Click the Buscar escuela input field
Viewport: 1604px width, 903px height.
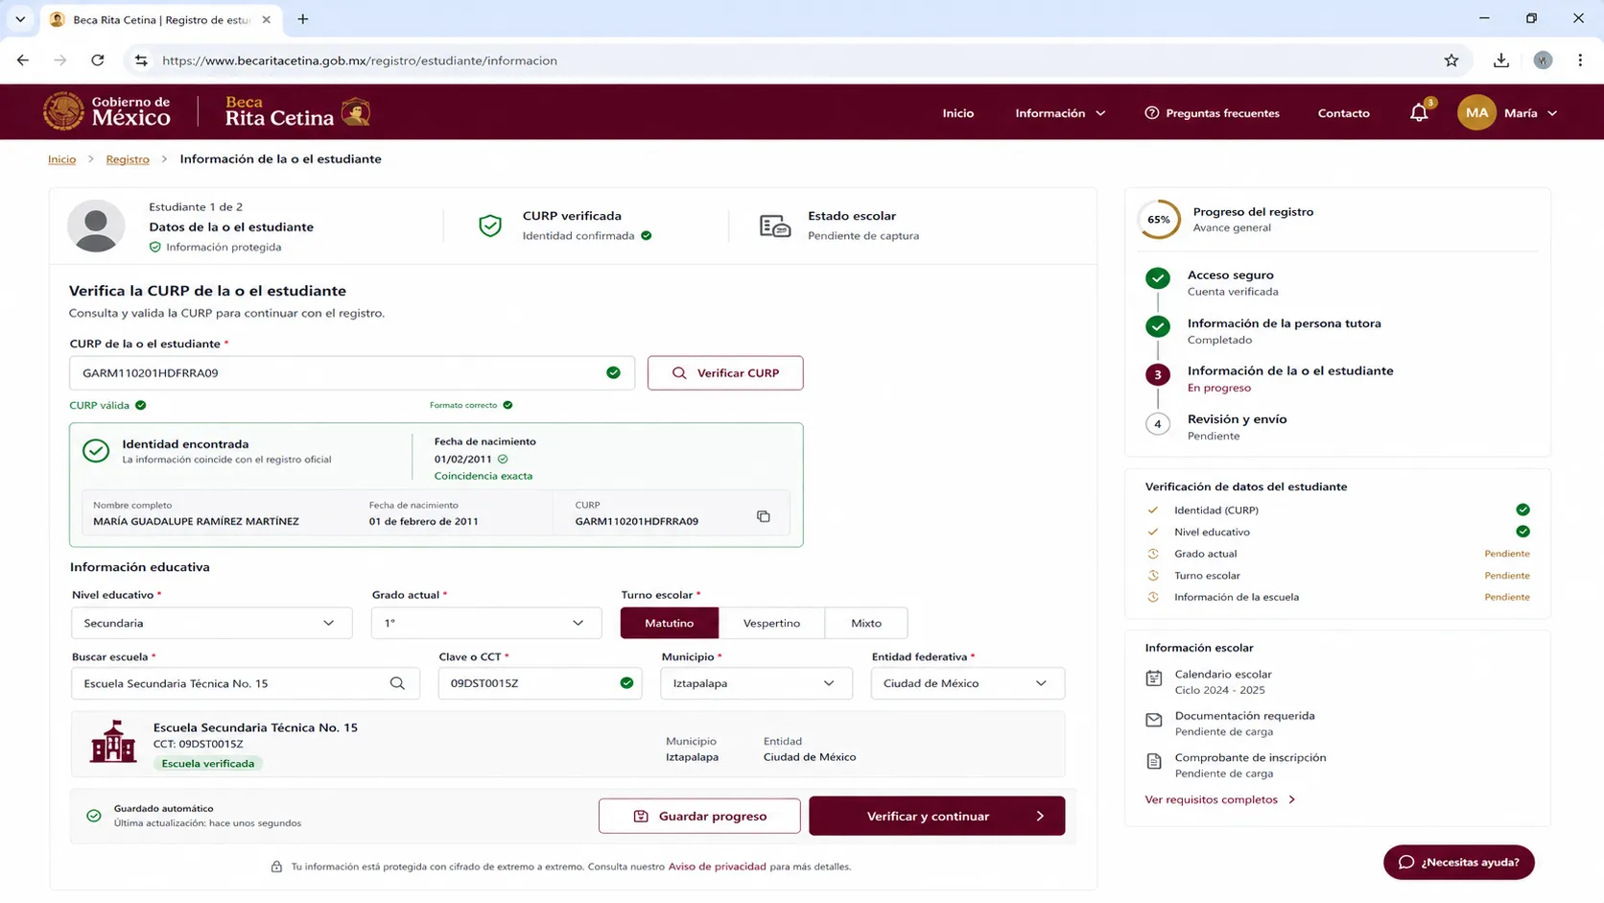tap(246, 683)
